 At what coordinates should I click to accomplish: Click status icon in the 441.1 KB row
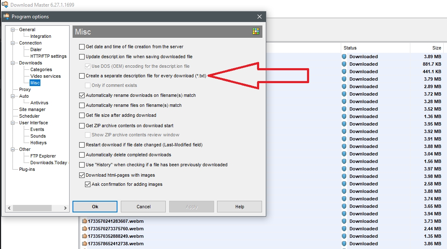pos(344,71)
